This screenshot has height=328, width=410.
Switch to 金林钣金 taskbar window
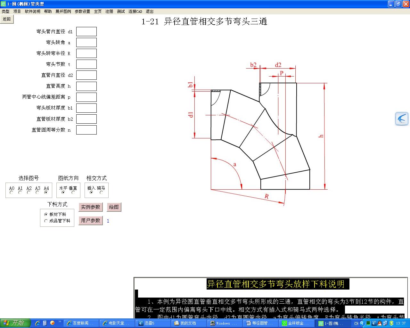pos(295,323)
